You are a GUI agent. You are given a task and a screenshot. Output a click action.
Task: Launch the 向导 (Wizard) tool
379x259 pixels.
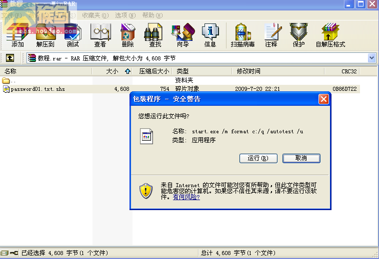(x=182, y=35)
